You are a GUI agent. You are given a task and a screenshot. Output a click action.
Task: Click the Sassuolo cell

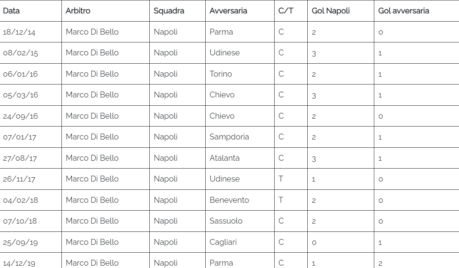coord(226,221)
